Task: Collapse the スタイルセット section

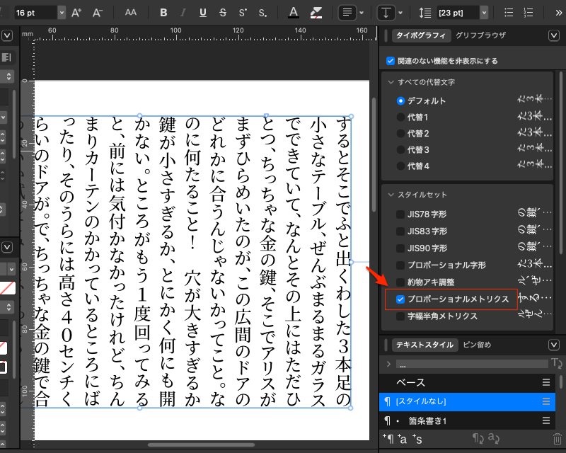Action: click(x=391, y=194)
